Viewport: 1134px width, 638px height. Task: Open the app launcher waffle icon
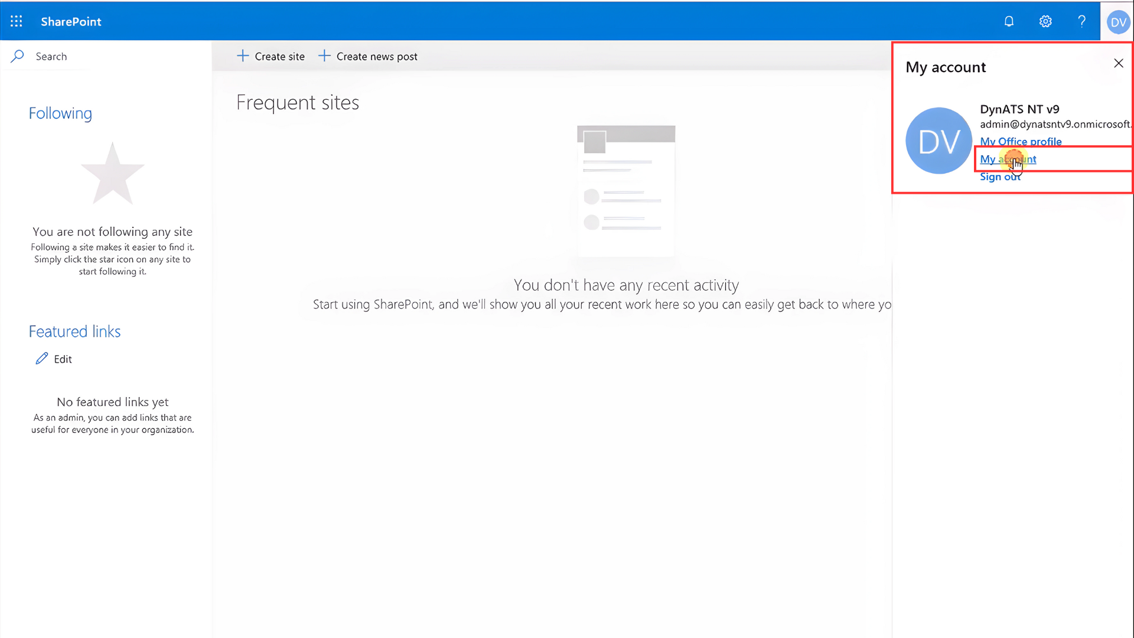(17, 21)
